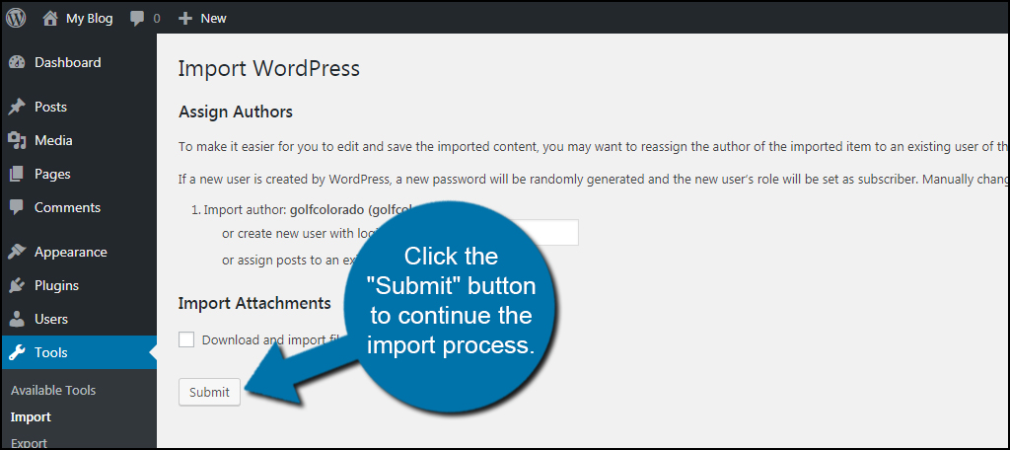Image resolution: width=1010 pixels, height=450 pixels.
Task: Open the Users person icon
Action: 16,319
